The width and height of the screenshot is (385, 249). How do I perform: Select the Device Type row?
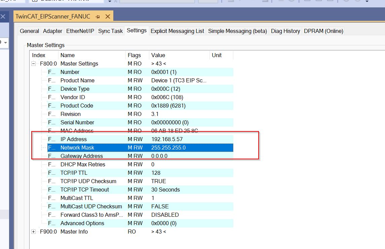[x=140, y=89]
